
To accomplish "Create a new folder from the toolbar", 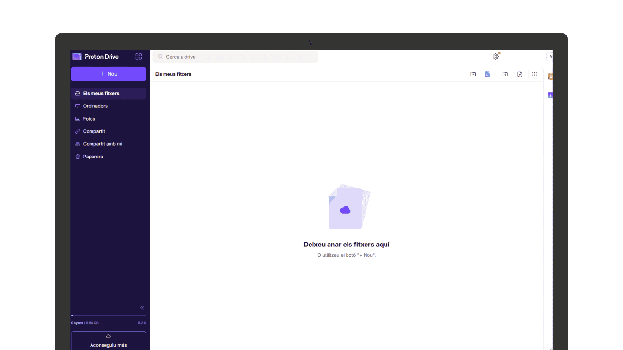I will click(473, 74).
